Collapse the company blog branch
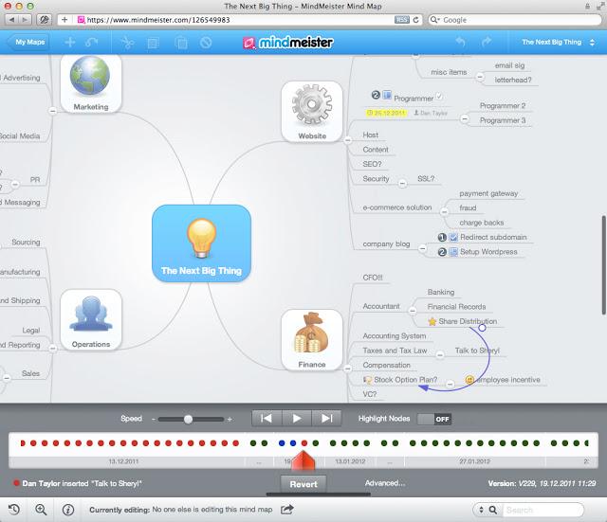This screenshot has width=607, height=522. (423, 248)
